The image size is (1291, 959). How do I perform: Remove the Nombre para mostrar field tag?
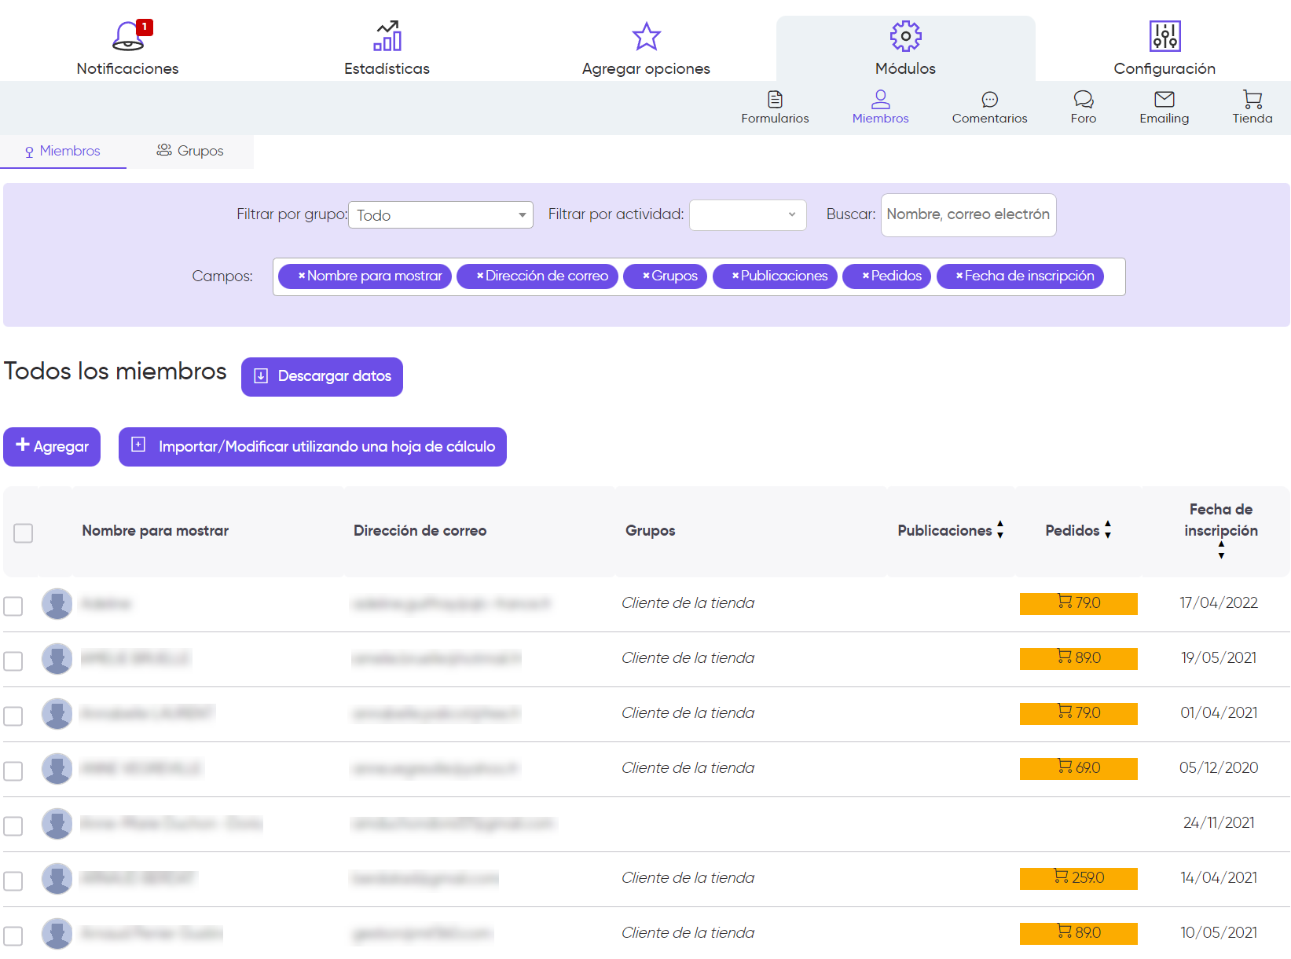click(x=301, y=276)
